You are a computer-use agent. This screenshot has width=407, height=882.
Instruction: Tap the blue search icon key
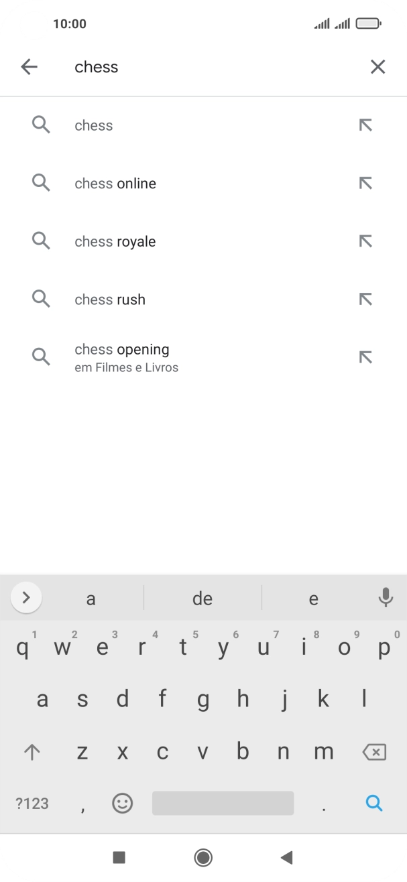tap(373, 802)
